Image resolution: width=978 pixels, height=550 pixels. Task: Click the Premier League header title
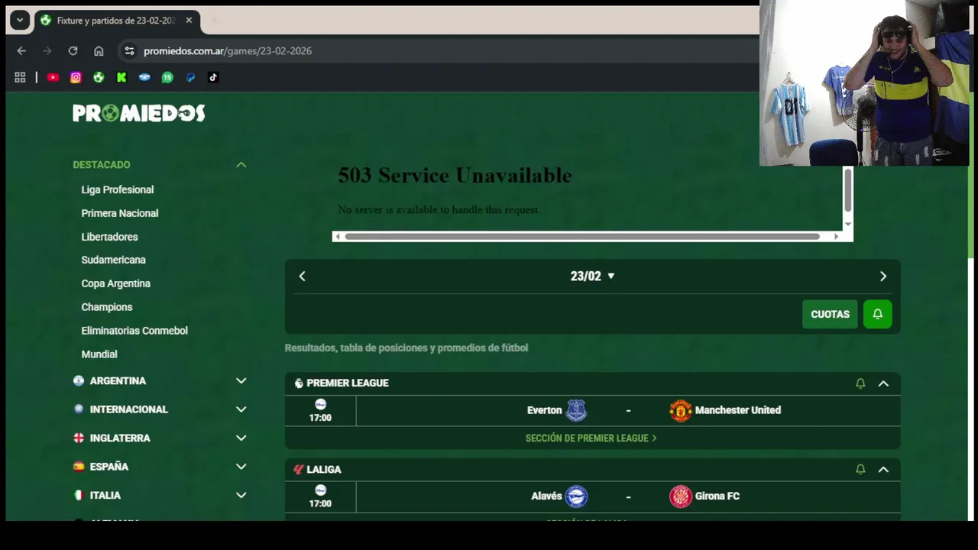pyautogui.click(x=348, y=383)
